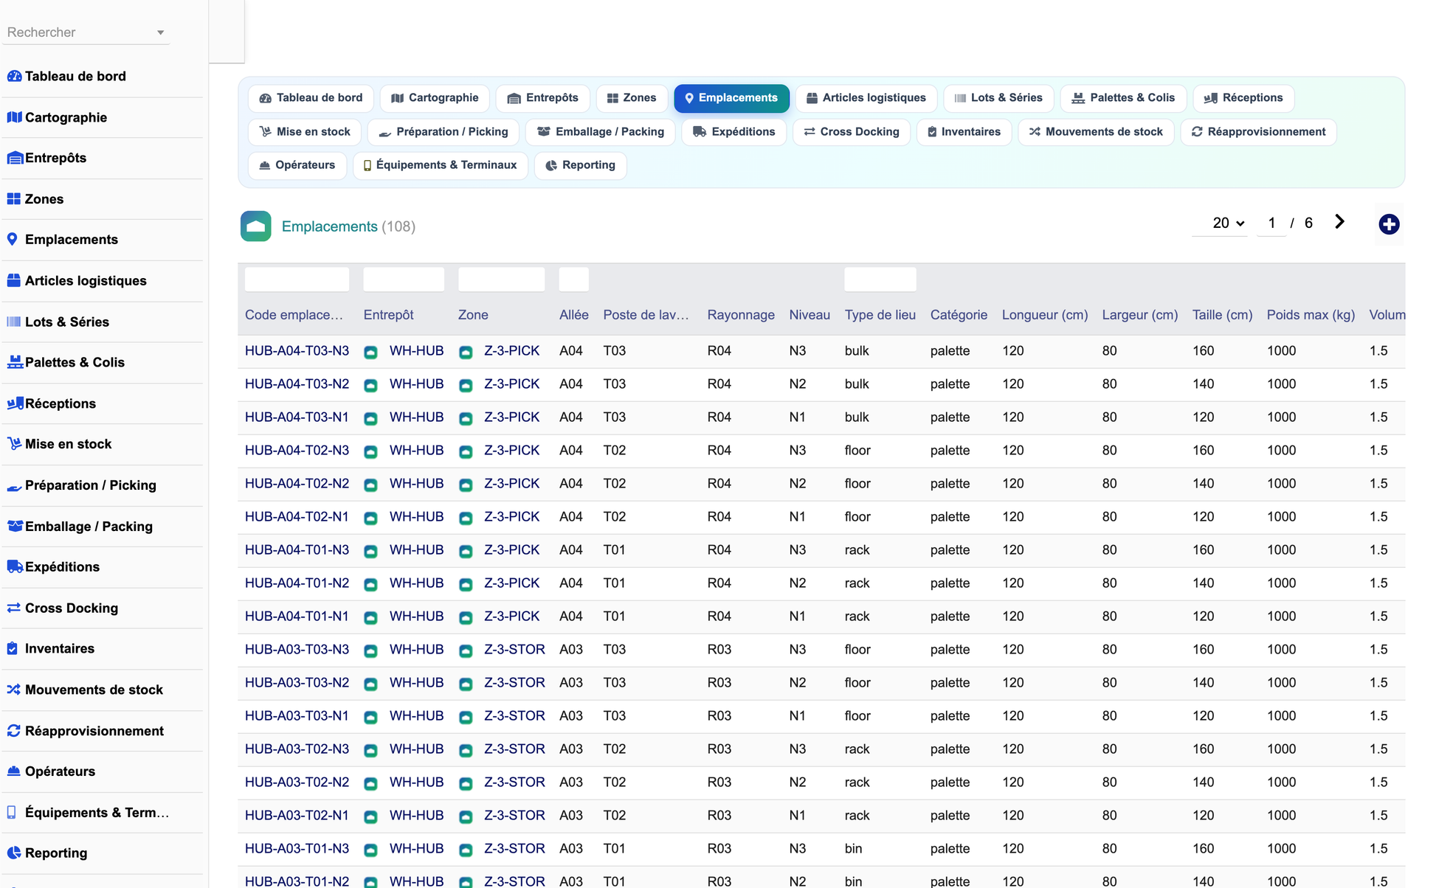Click the Code emplacement filter input field
The image size is (1436, 888).
[x=297, y=280]
